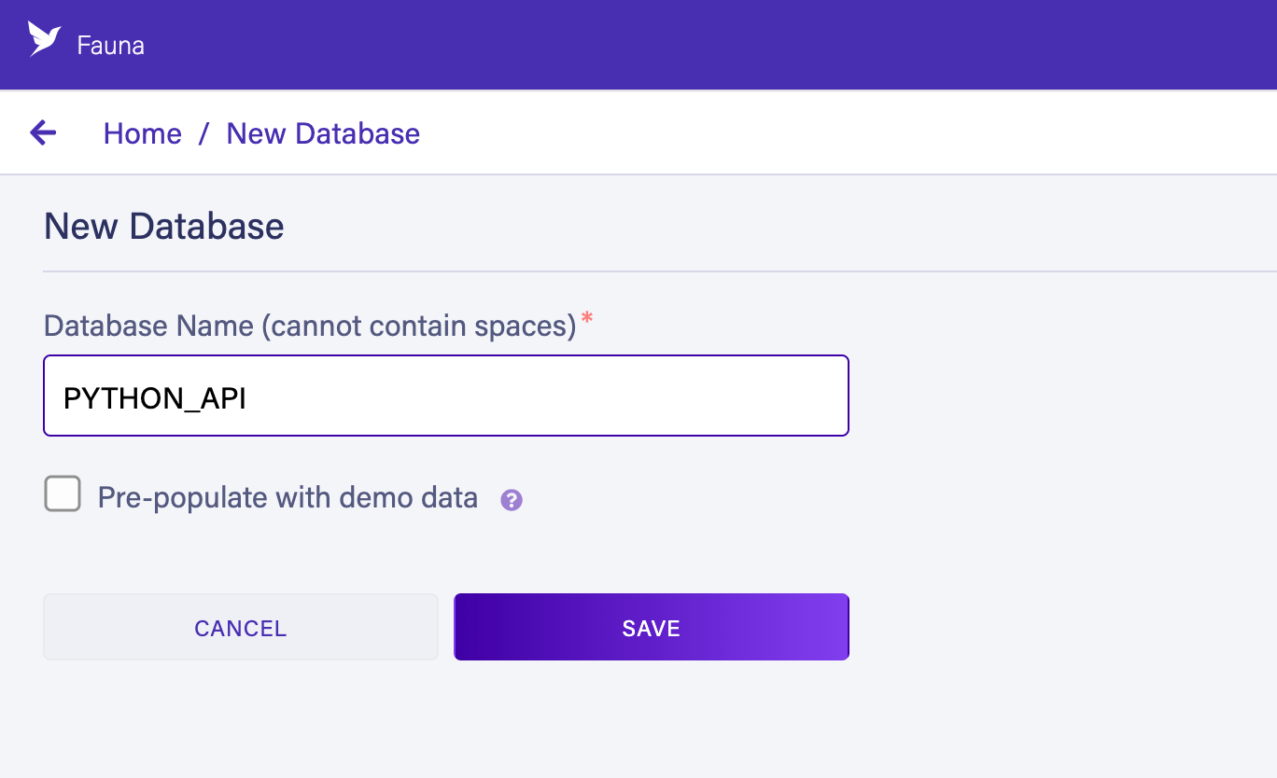1277x778 pixels.
Task: Cancel the new database creation
Action: pyautogui.click(x=241, y=628)
